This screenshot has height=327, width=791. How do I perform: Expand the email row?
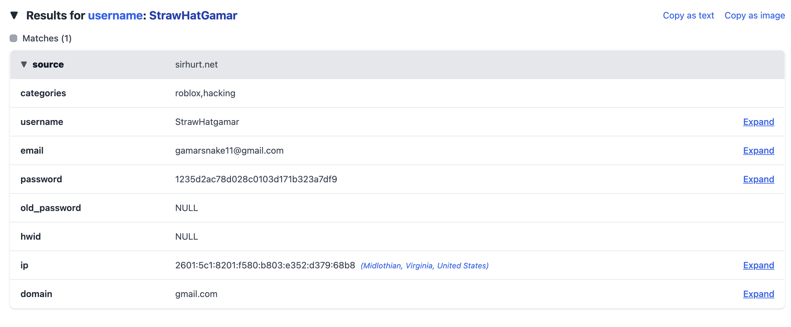(758, 150)
